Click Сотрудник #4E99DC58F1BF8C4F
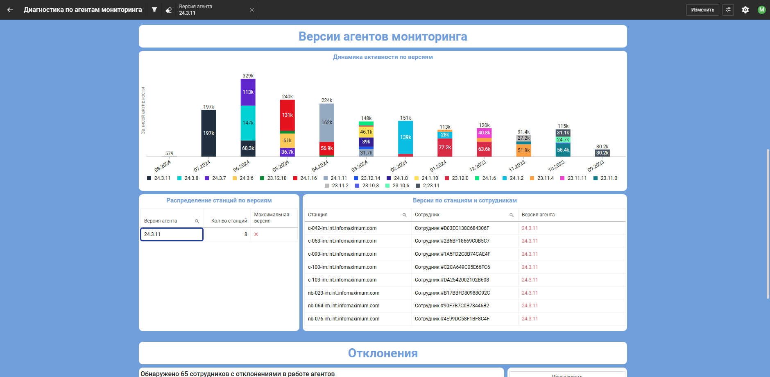 (452, 319)
